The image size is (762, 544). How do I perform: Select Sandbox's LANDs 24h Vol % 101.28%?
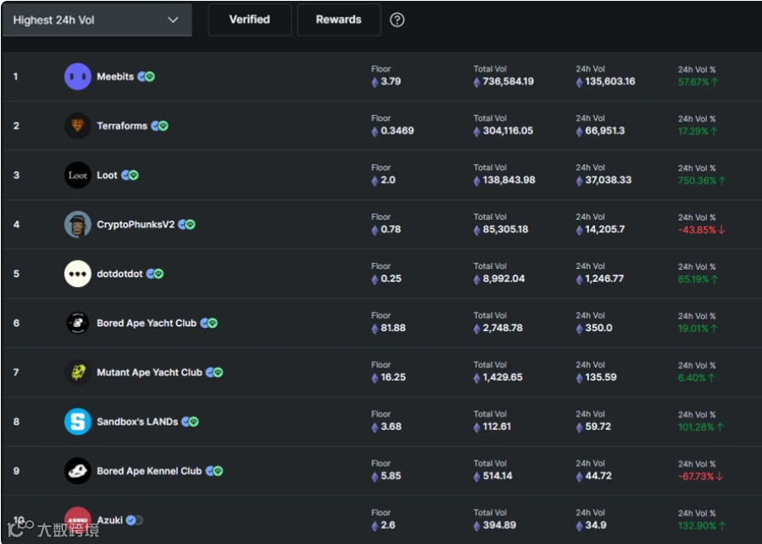[696, 427]
